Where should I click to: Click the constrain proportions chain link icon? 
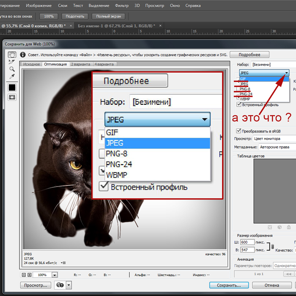tap(272, 247)
